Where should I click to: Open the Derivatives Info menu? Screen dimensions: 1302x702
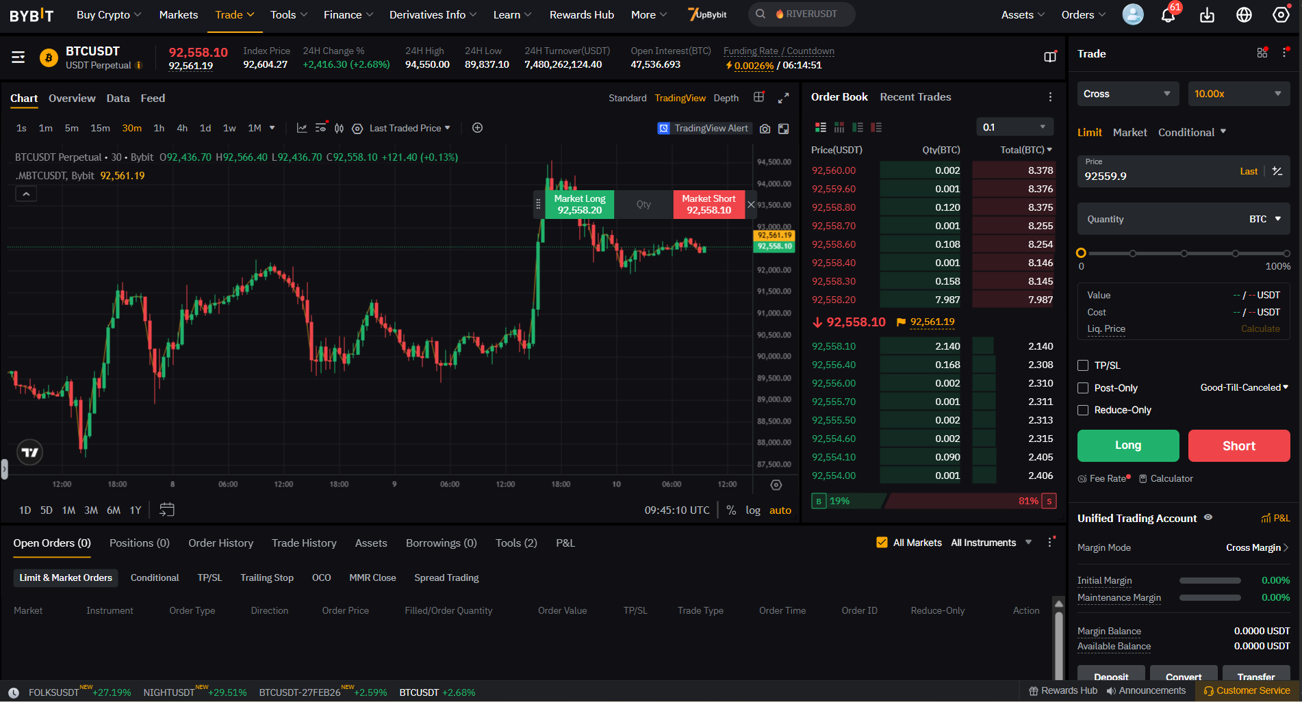(432, 14)
